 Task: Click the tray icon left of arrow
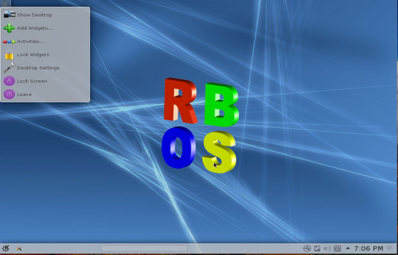337,249
